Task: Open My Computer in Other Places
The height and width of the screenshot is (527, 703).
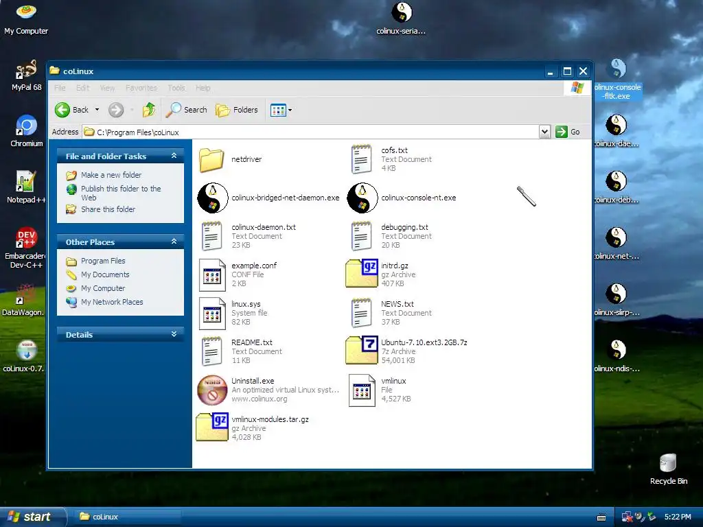Action: click(x=103, y=288)
